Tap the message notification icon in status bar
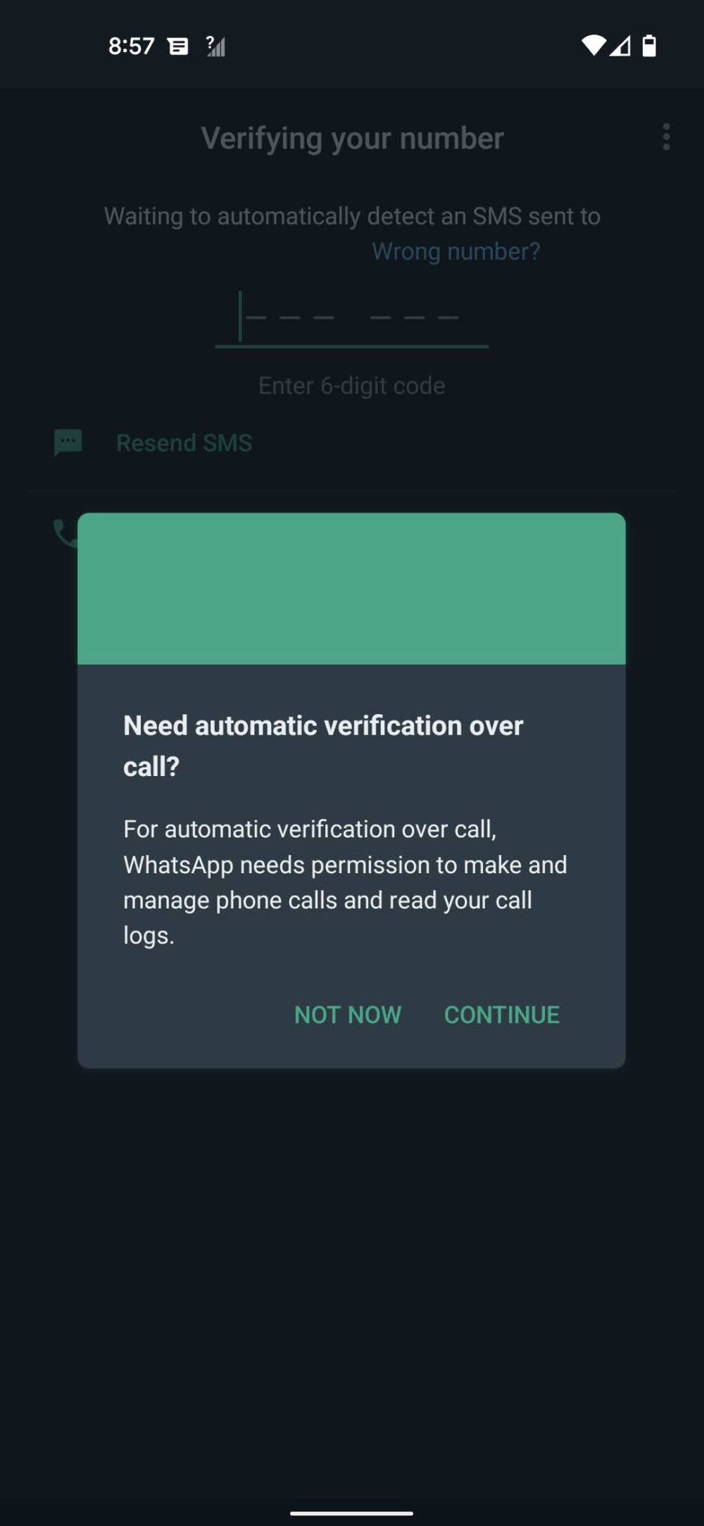This screenshot has width=704, height=1526. (178, 46)
